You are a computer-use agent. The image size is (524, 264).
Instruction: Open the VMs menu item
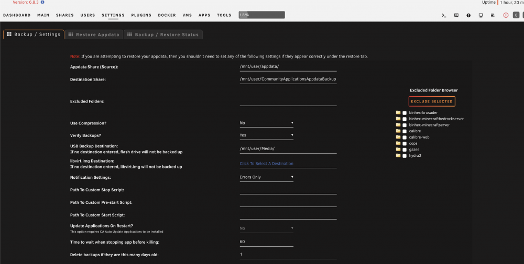(187, 15)
